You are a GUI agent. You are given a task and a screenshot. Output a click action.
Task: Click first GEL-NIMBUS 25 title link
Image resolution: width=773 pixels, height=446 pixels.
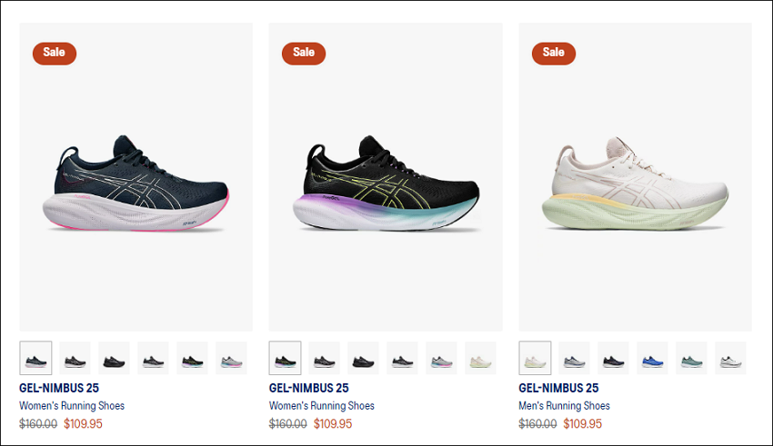(x=59, y=388)
